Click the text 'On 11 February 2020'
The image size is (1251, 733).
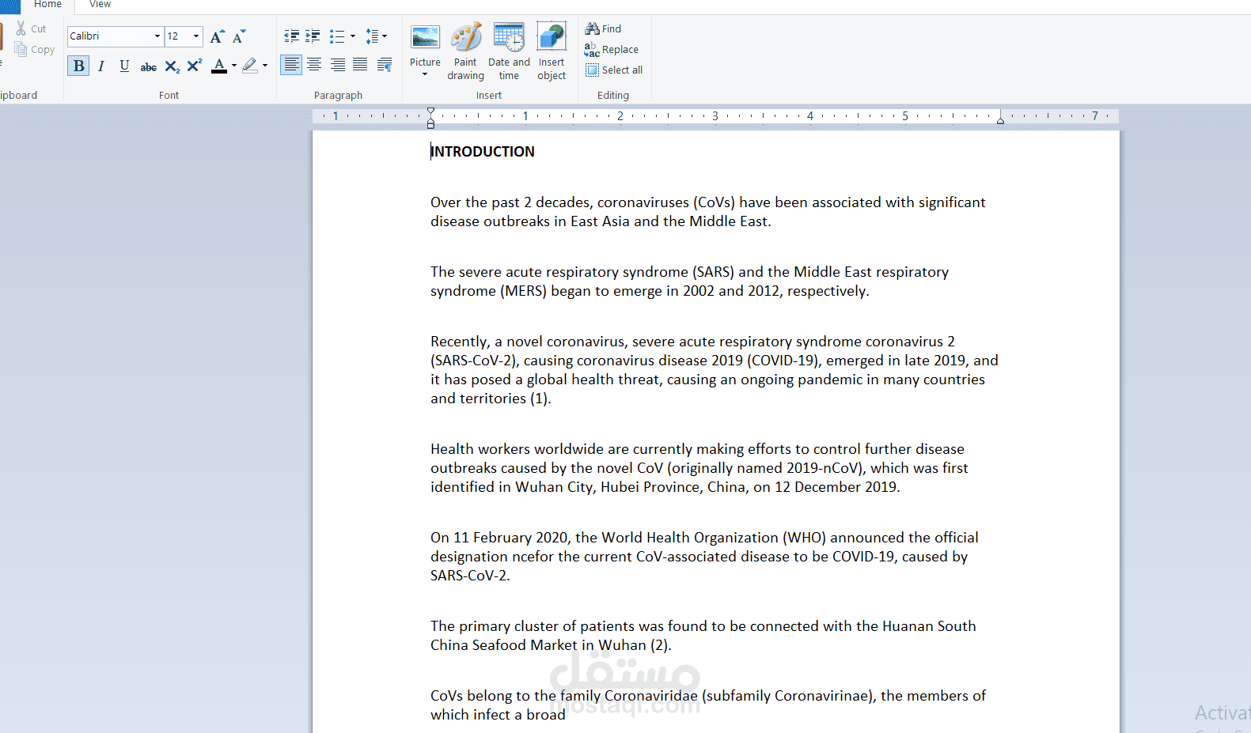point(500,538)
